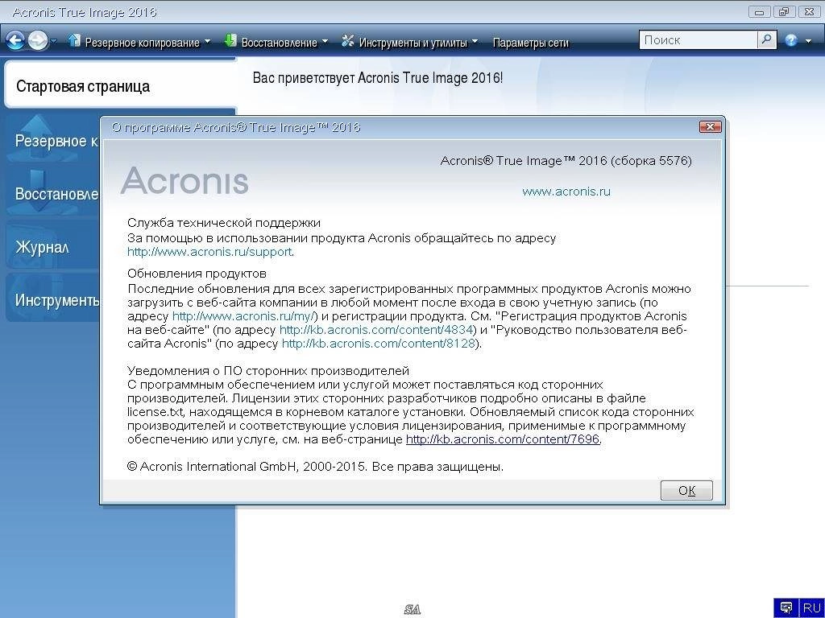
Task: Expand Инструменты и утилиты dropdown arrow
Action: (475, 42)
